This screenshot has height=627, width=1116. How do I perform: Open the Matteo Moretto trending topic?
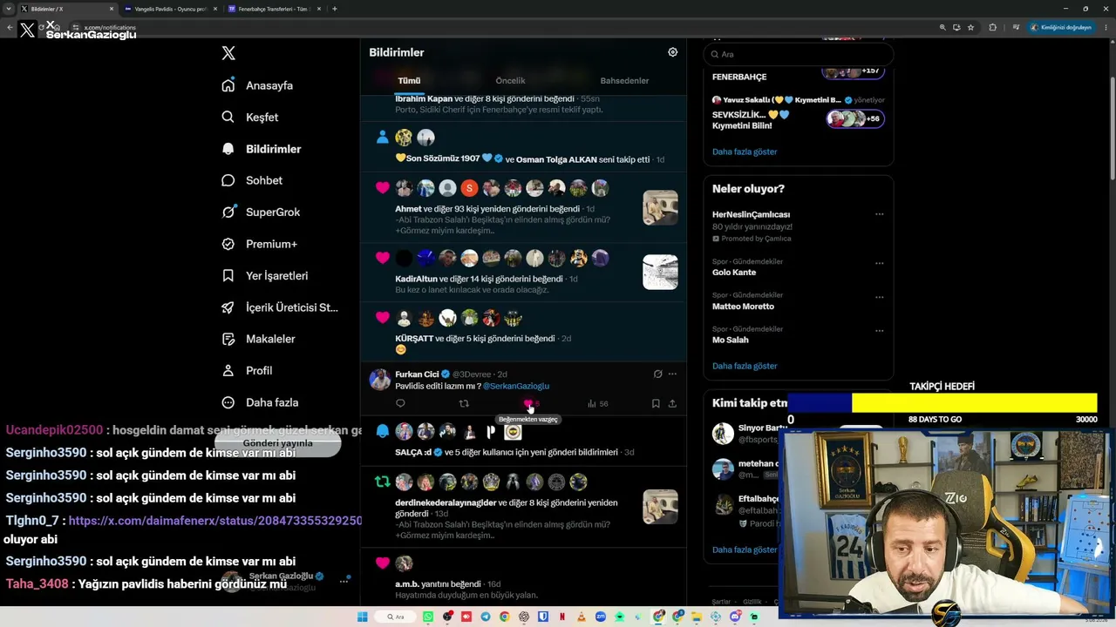click(x=743, y=306)
